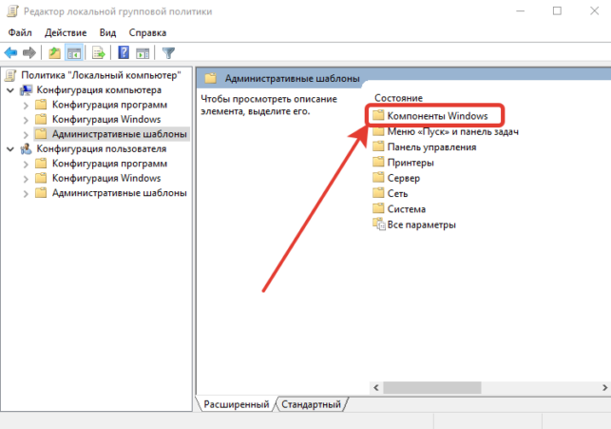This screenshot has width=611, height=429.
Task: Click the Панель управления folder icon
Action: (x=378, y=146)
